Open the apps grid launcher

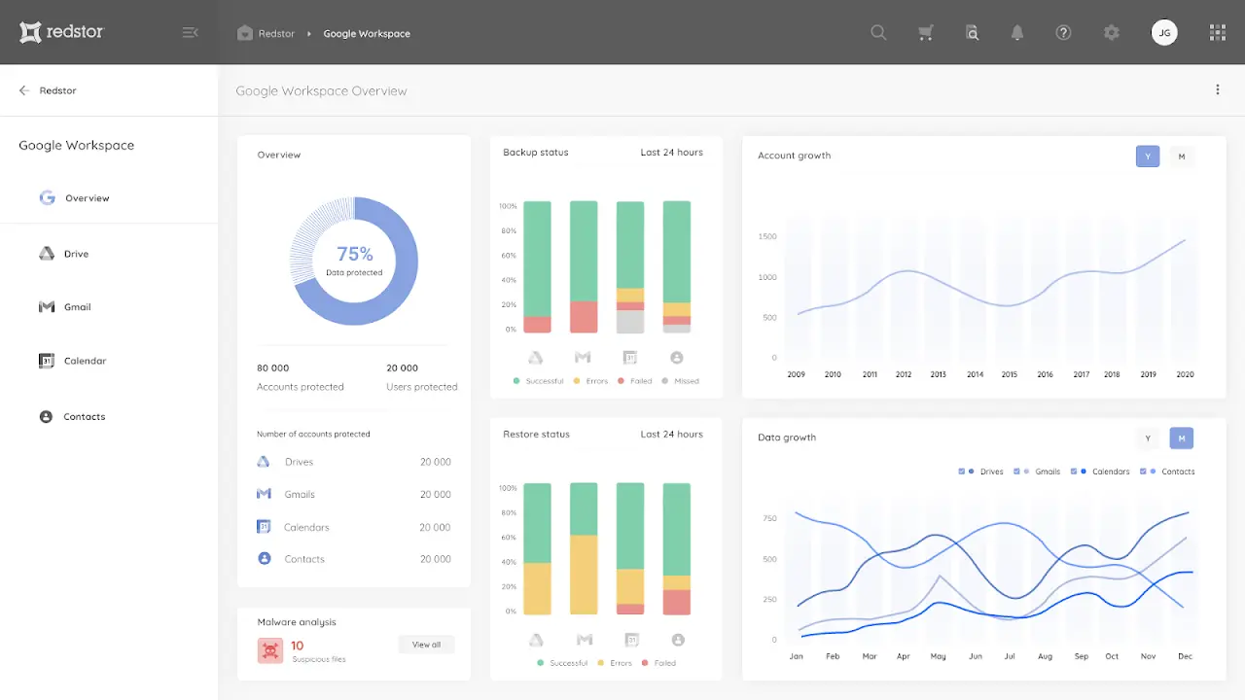click(x=1217, y=33)
